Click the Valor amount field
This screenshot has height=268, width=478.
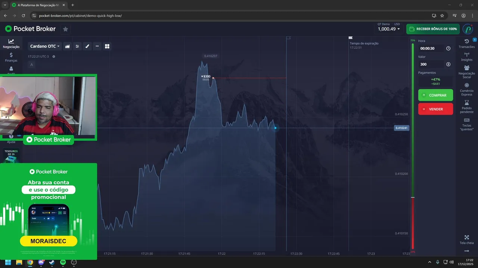click(431, 64)
